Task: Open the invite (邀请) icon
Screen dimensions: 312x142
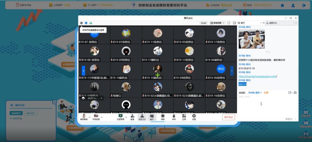Action: [132, 116]
